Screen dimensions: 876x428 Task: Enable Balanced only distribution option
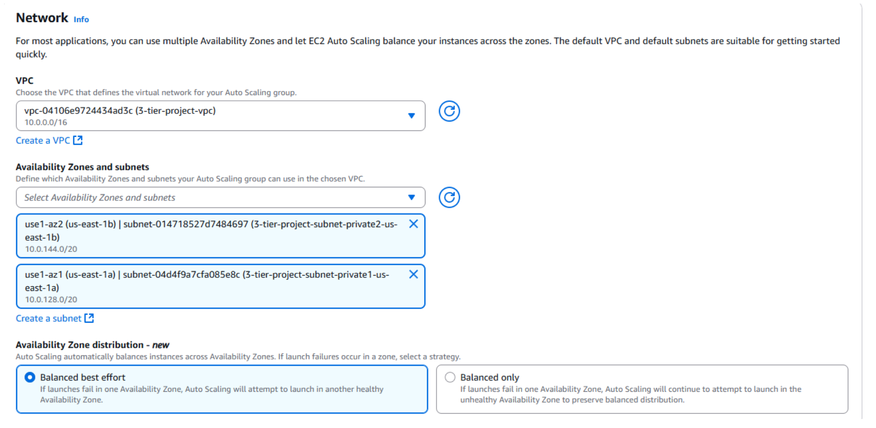pyautogui.click(x=450, y=377)
